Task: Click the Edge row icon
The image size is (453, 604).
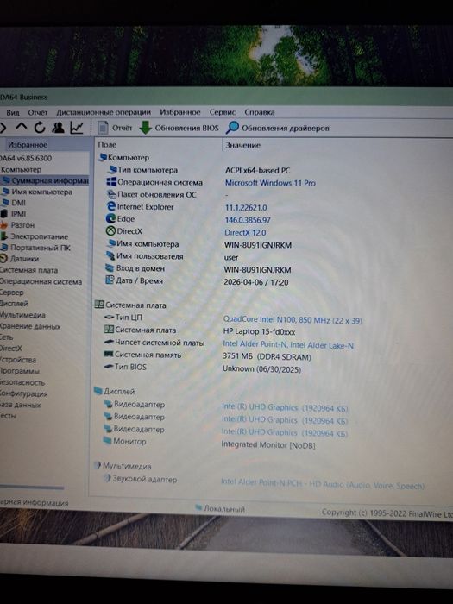Action: (x=111, y=219)
